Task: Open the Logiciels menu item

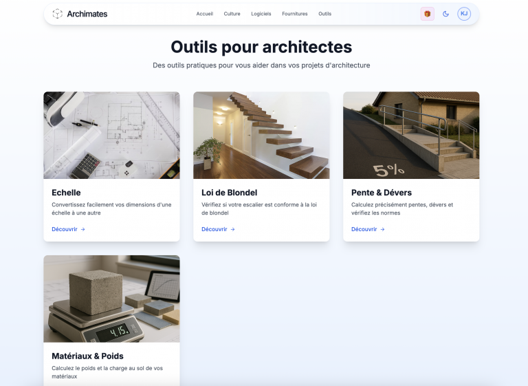Action: (261, 14)
